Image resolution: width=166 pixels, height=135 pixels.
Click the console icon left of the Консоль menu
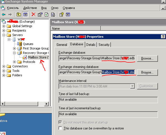[3, 8]
